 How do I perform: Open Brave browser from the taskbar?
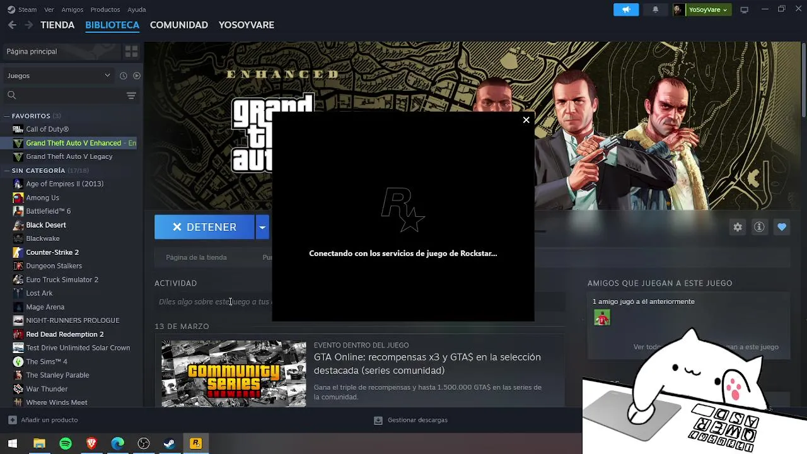(x=91, y=444)
